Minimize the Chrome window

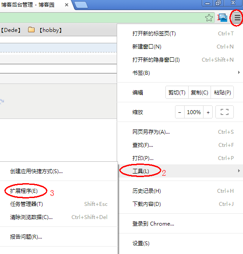coord(207,3)
